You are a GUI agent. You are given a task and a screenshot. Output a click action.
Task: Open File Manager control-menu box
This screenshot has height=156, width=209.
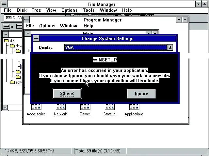pyautogui.click(x=4, y=4)
